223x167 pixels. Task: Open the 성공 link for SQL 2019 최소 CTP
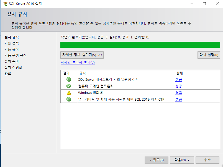(x=179, y=100)
